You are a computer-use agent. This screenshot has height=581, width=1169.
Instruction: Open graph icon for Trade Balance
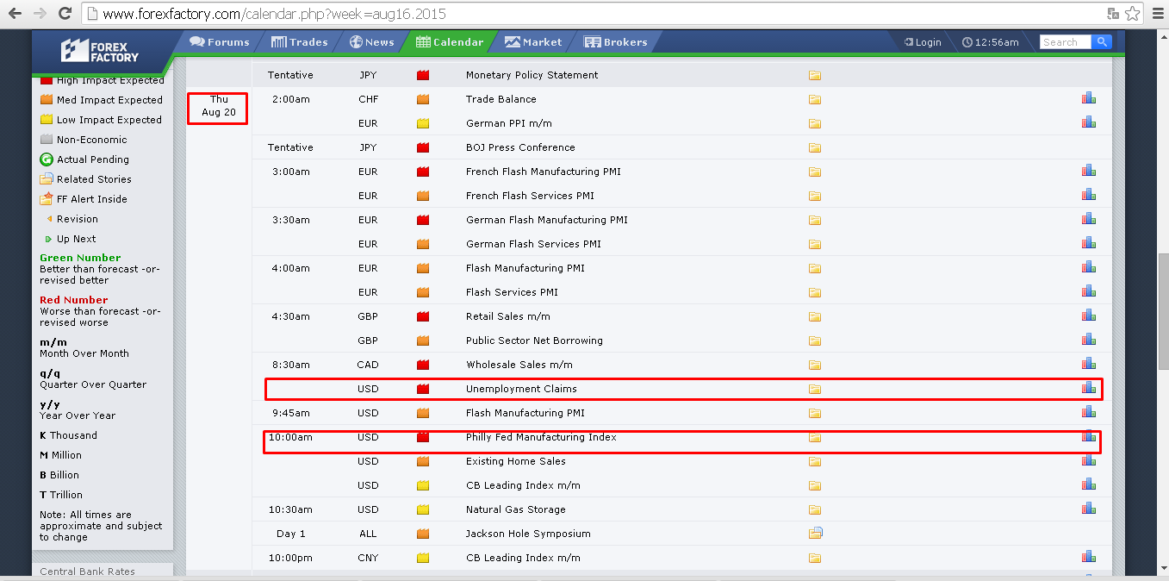pos(1089,98)
